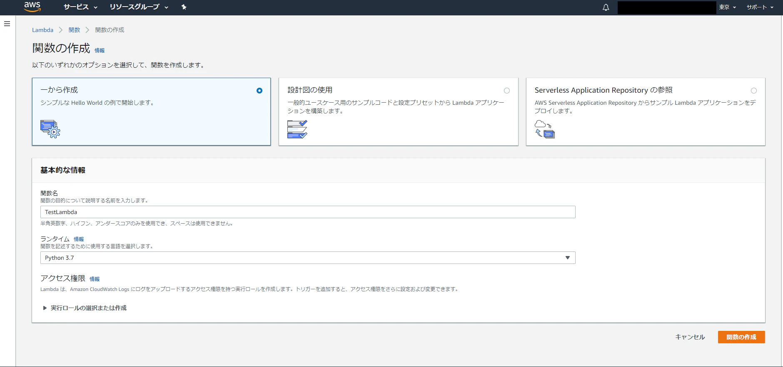
Task: Open 情報 link next to ランタイム
Action: pos(79,239)
